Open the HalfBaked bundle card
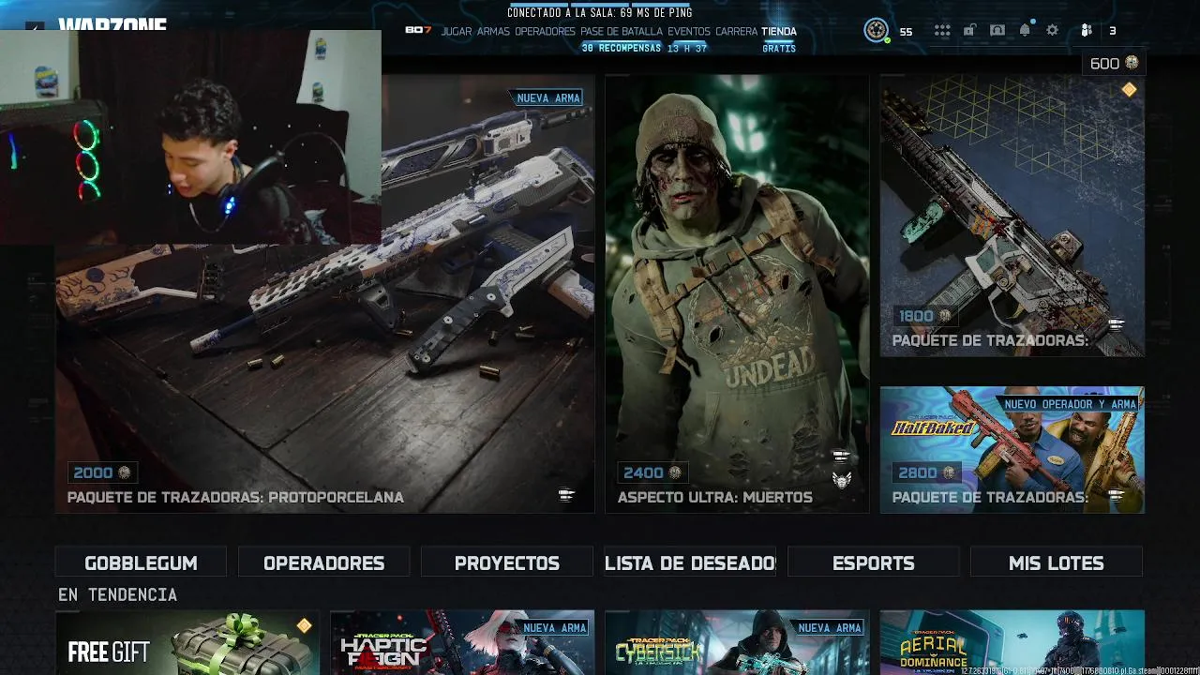The image size is (1200, 675). (x=1012, y=450)
